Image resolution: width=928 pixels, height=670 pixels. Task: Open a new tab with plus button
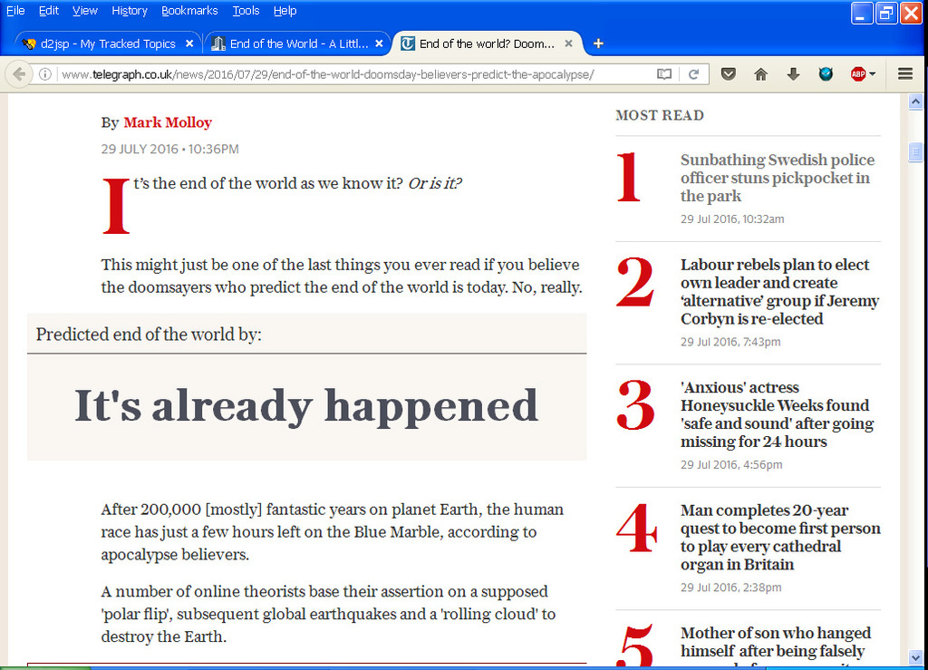(x=598, y=44)
